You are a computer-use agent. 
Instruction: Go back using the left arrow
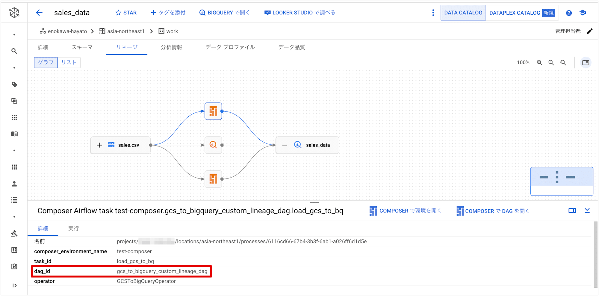(x=39, y=13)
